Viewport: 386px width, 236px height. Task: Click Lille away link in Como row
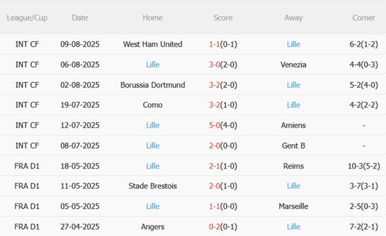[293, 105]
